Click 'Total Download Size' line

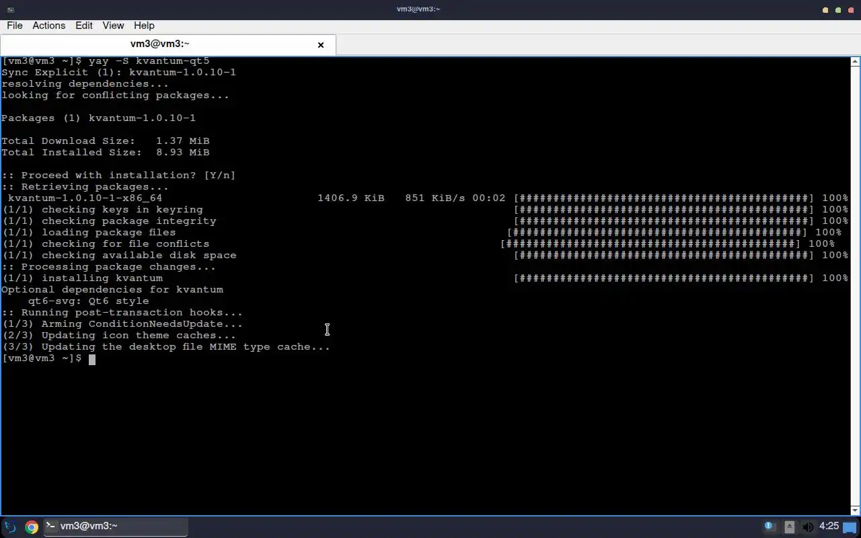click(x=106, y=141)
